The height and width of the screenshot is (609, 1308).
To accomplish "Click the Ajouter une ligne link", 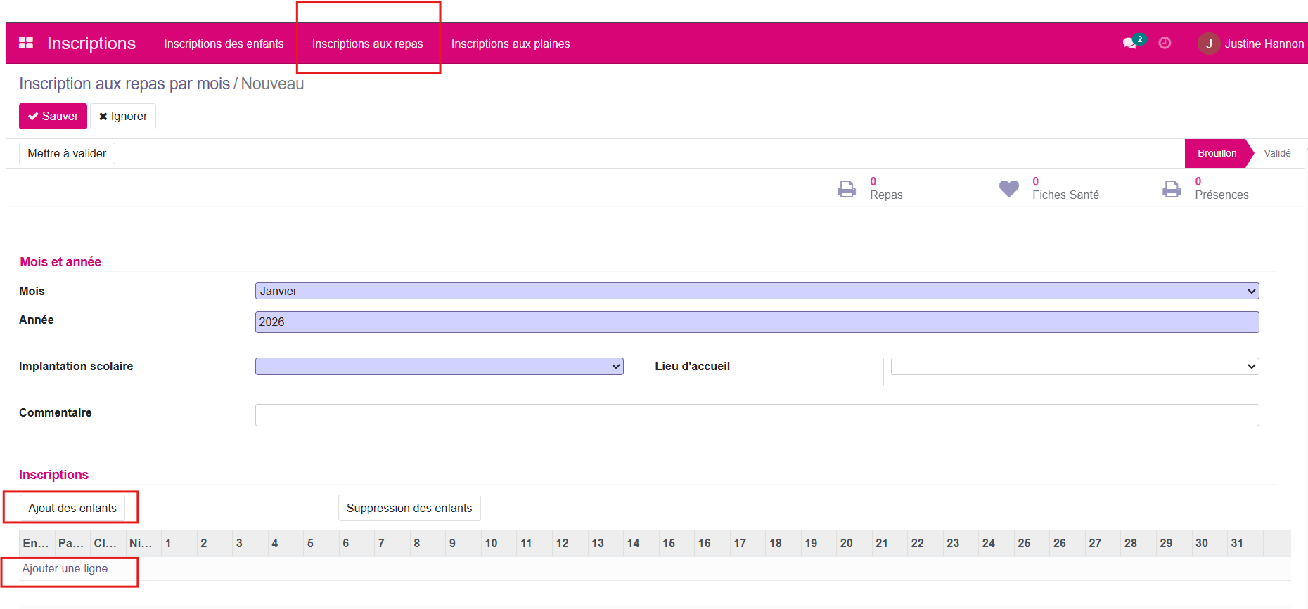I will 65,569.
